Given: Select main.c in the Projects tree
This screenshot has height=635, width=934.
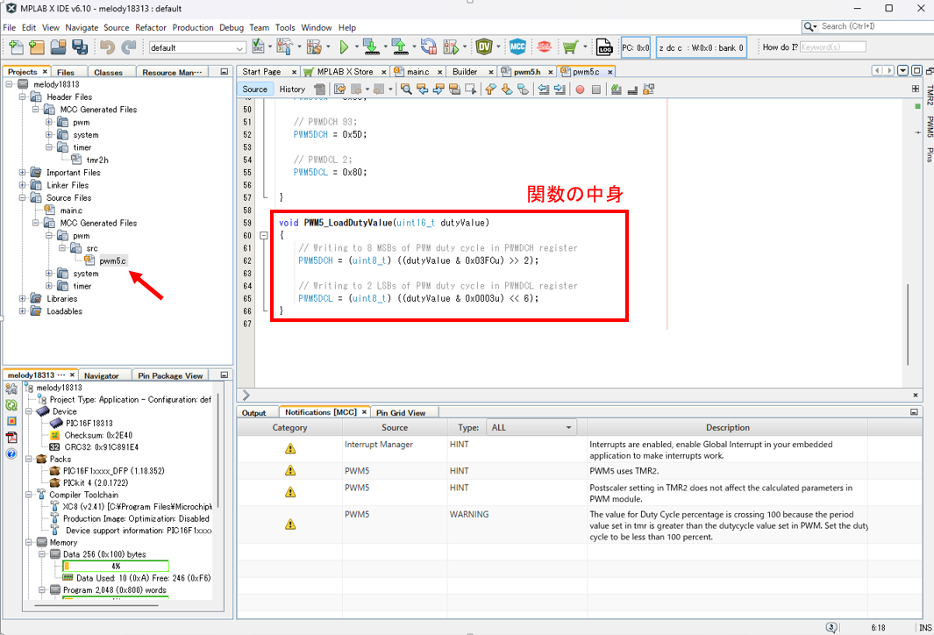Looking at the screenshot, I should (x=64, y=210).
